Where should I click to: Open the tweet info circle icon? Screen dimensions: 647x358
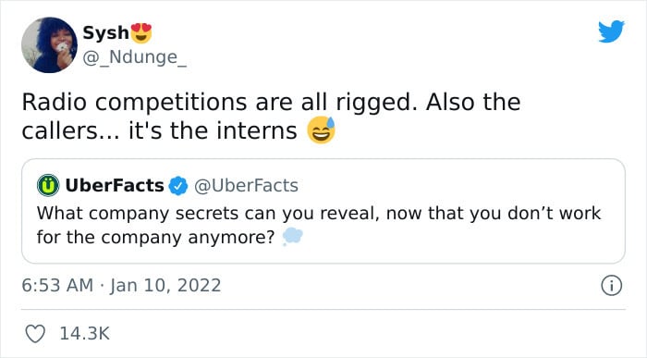(x=611, y=286)
